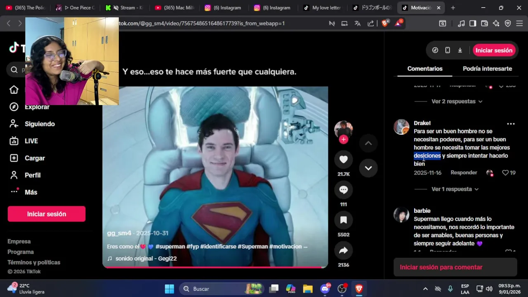Click #motivacion hashtag in caption
The height and width of the screenshot is (297, 528).
[x=285, y=247]
